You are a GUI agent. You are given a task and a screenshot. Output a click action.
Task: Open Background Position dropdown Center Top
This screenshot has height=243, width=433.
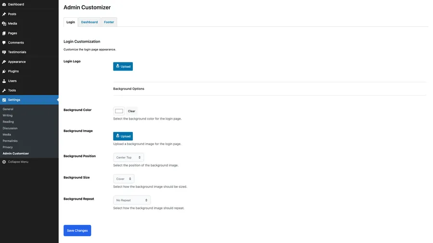tap(128, 158)
